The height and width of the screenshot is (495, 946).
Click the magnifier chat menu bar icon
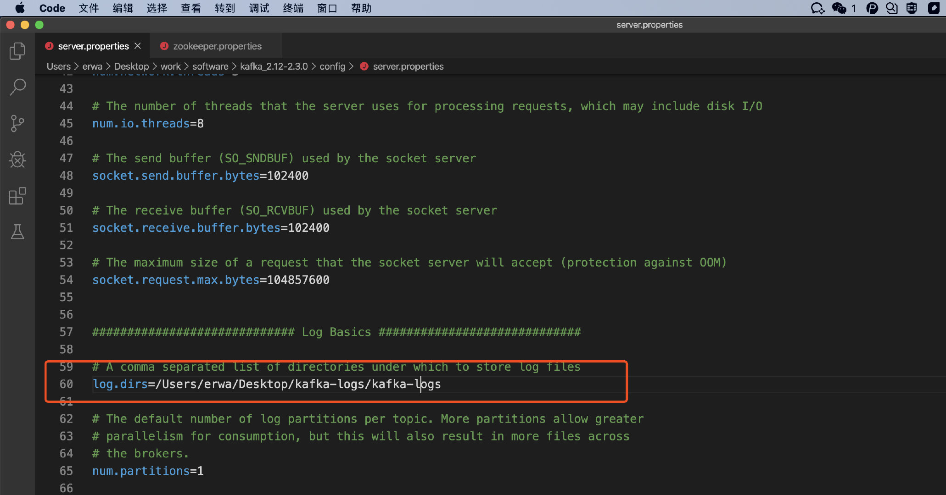891,8
